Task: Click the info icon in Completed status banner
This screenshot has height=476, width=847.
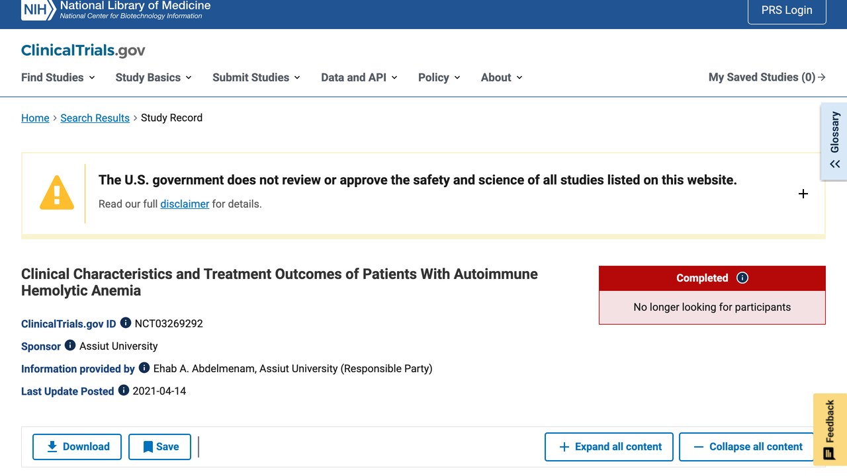Action: (x=742, y=278)
